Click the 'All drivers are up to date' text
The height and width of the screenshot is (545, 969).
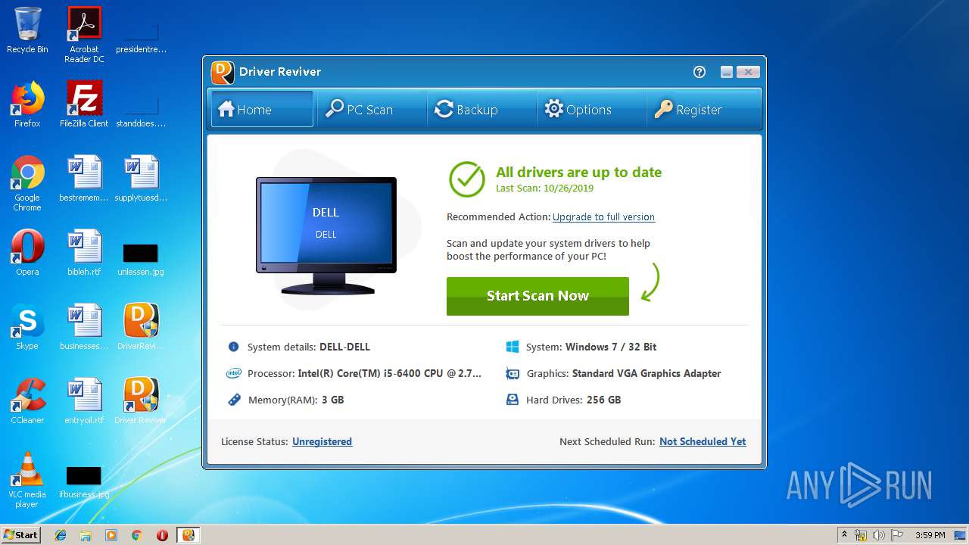(578, 172)
